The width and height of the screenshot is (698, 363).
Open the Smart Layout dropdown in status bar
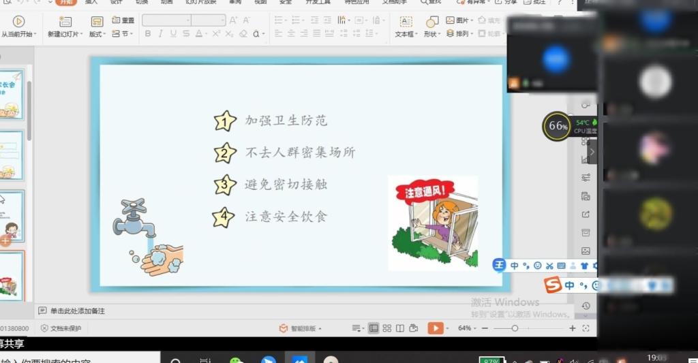tap(300, 328)
